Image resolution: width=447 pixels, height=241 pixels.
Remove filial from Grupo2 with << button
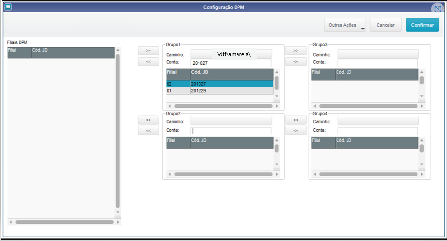pyautogui.click(x=148, y=131)
